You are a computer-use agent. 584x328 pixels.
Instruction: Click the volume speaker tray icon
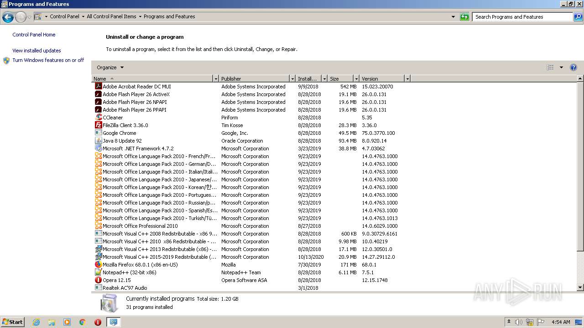click(519, 322)
